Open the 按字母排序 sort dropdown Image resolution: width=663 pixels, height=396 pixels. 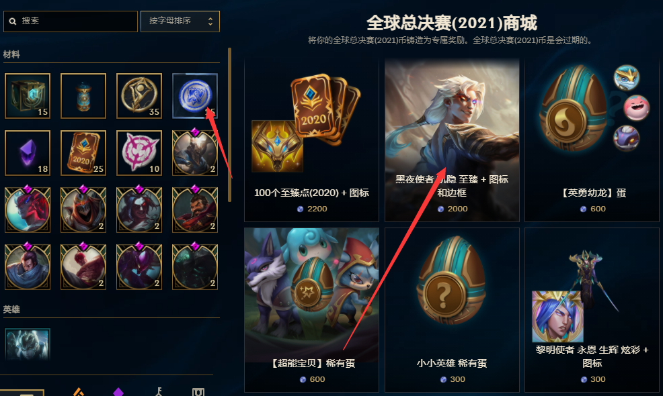point(180,21)
